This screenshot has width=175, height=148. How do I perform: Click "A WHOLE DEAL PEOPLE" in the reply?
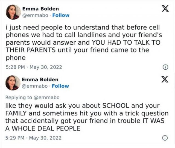point(43,128)
